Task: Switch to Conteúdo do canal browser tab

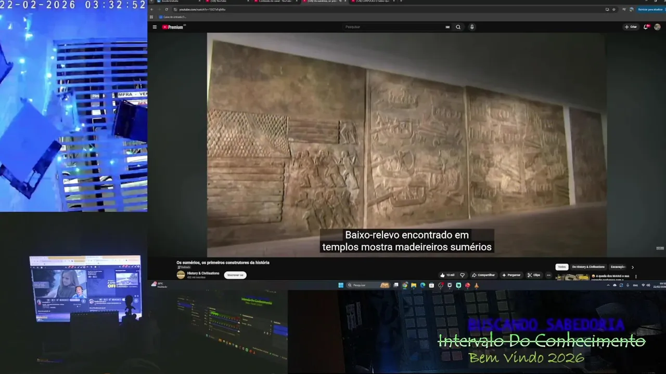Action: coord(275,1)
